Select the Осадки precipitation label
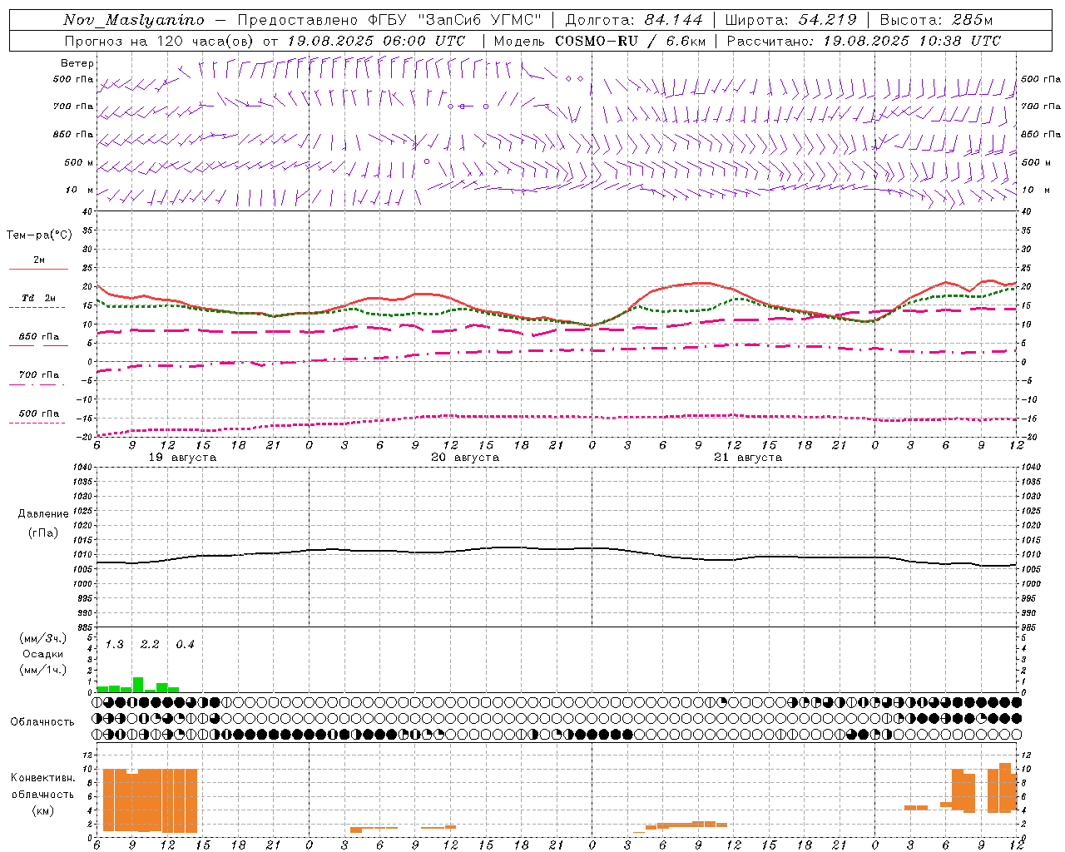The height and width of the screenshot is (852, 1065). click(x=43, y=654)
